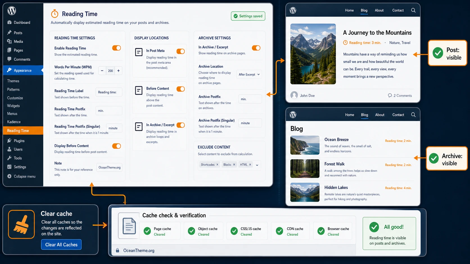The width and height of the screenshot is (470, 264).
Task: Click the Before Content layout icon
Action: [139, 90]
